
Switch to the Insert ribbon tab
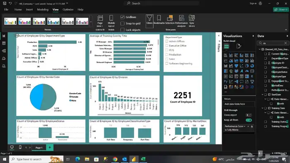(x=29, y=10)
